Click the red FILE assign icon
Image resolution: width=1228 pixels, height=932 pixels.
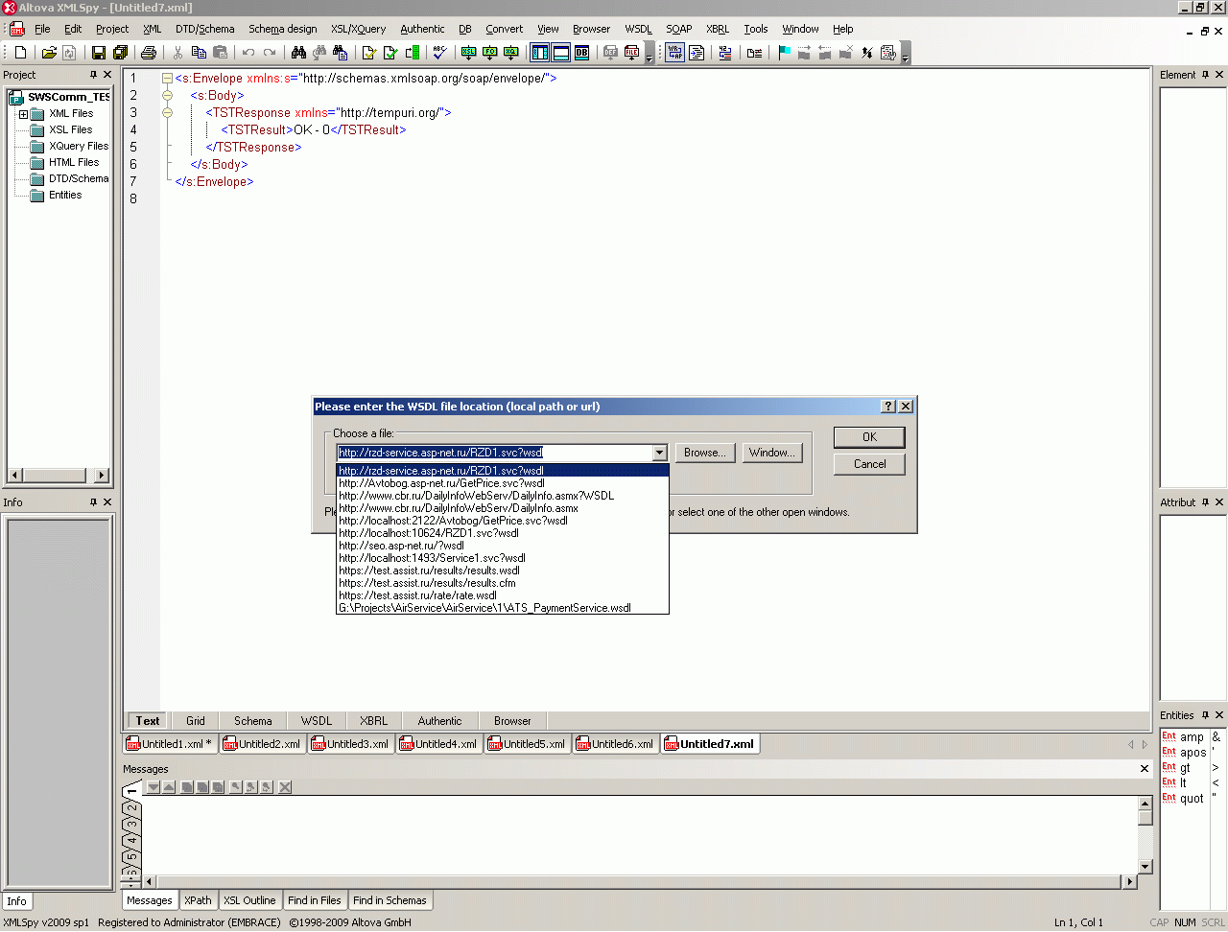click(631, 53)
